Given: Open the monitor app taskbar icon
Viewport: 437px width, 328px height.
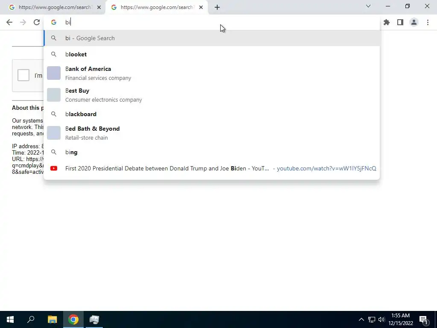Looking at the screenshot, I should [94, 319].
